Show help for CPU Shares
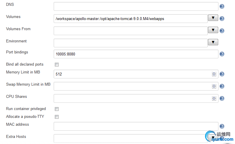The width and height of the screenshot is (235, 144). click(x=222, y=98)
